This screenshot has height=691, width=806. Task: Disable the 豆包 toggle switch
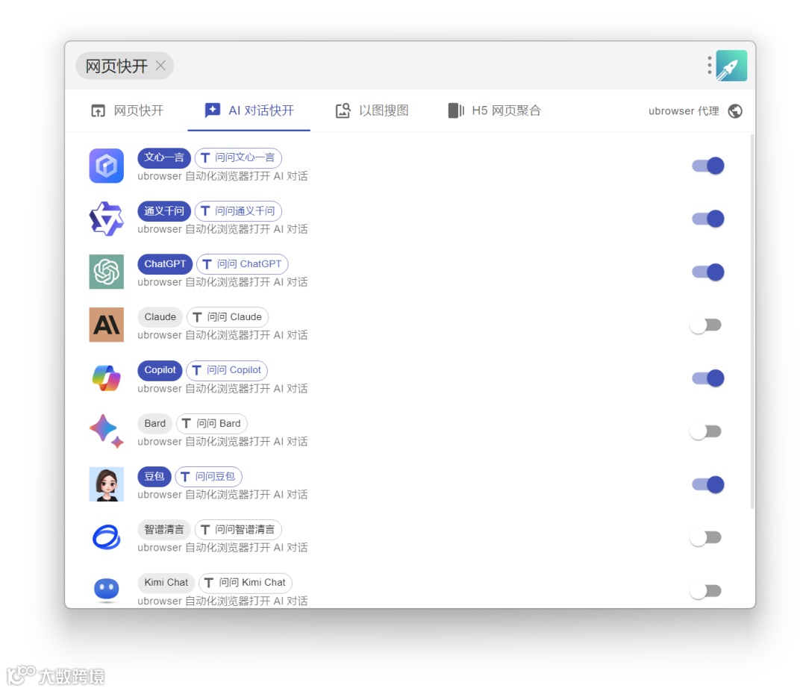pos(707,484)
